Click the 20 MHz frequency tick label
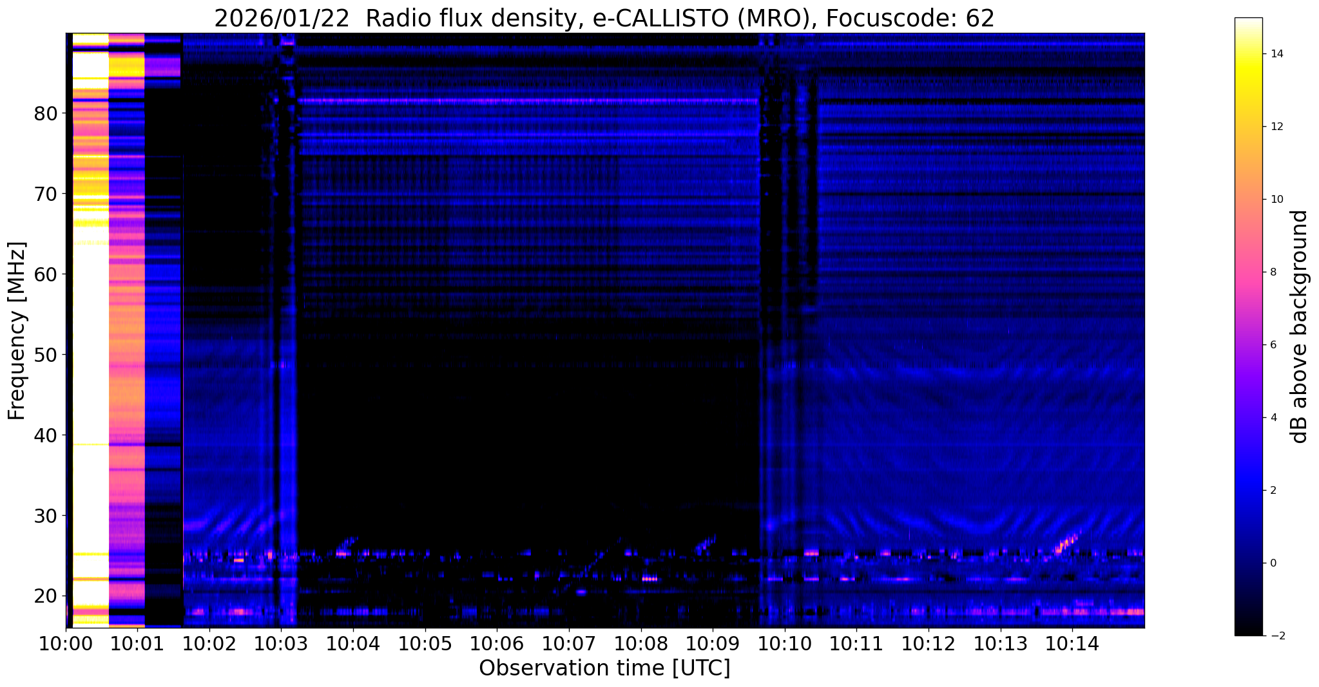Viewport: 1319px width, 687px height. point(45,596)
